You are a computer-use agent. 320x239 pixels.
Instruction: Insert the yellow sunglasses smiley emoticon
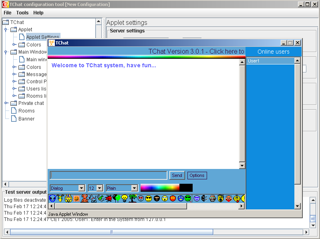point(149,198)
